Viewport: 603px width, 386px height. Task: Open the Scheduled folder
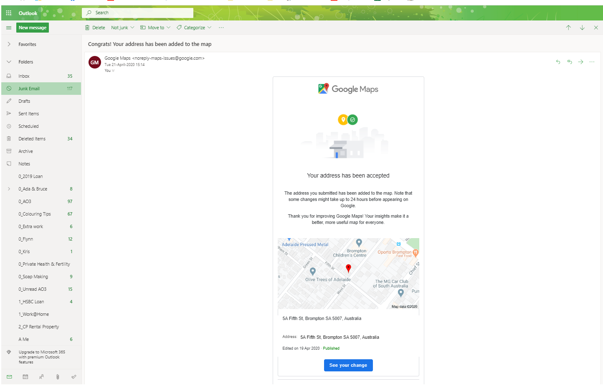(41, 126)
